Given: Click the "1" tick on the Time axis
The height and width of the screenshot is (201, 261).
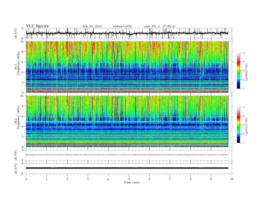Looking at the screenshot, I should click(46, 179).
